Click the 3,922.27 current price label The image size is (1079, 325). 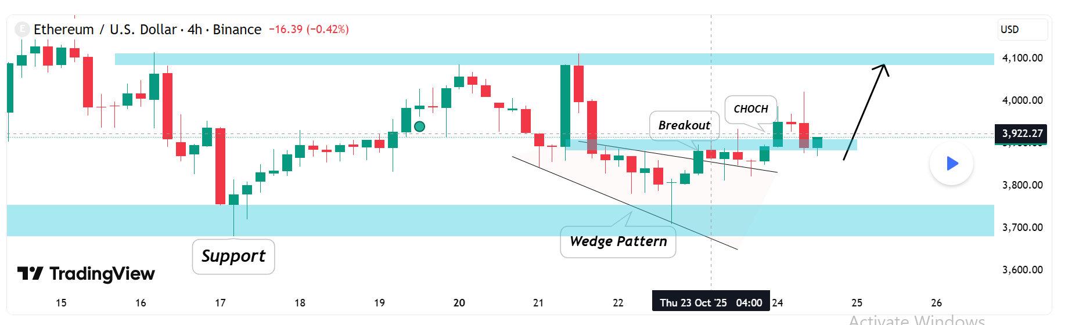(1022, 133)
